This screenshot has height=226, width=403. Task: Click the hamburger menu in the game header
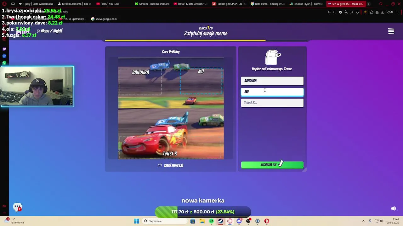(x=391, y=31)
